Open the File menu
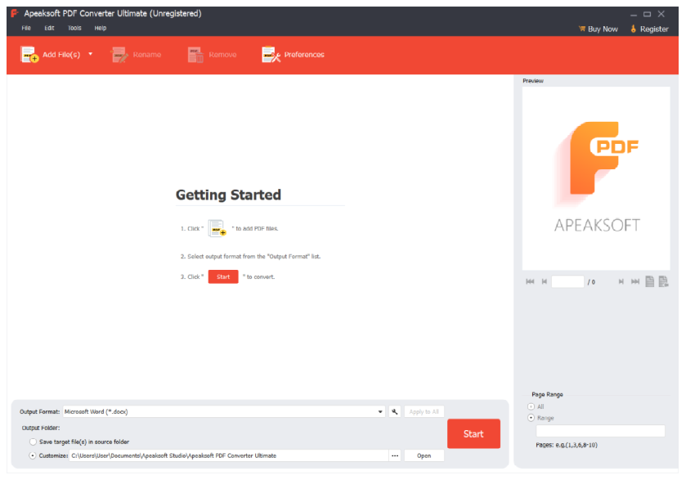The height and width of the screenshot is (480, 686). pos(26,28)
